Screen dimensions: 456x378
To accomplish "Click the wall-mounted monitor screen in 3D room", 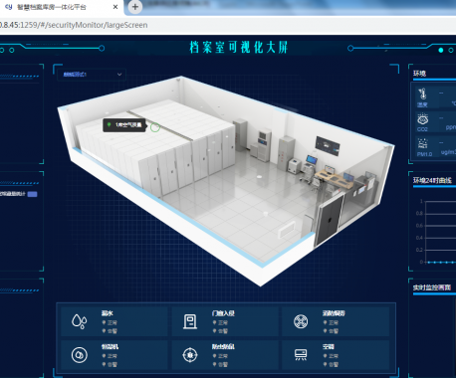I will click(x=328, y=146).
